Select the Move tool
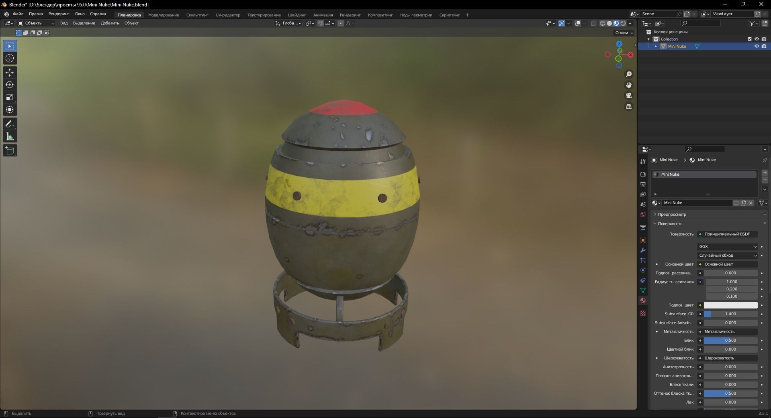 pyautogui.click(x=10, y=73)
